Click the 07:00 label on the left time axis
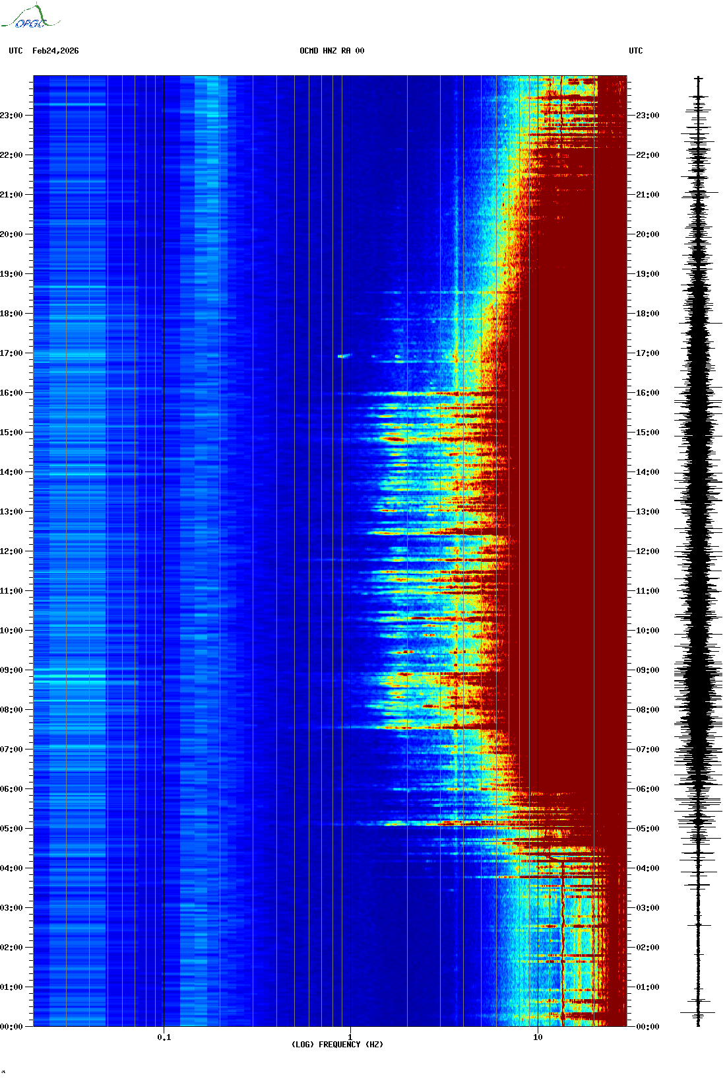The width and height of the screenshot is (727, 1079). [x=11, y=749]
